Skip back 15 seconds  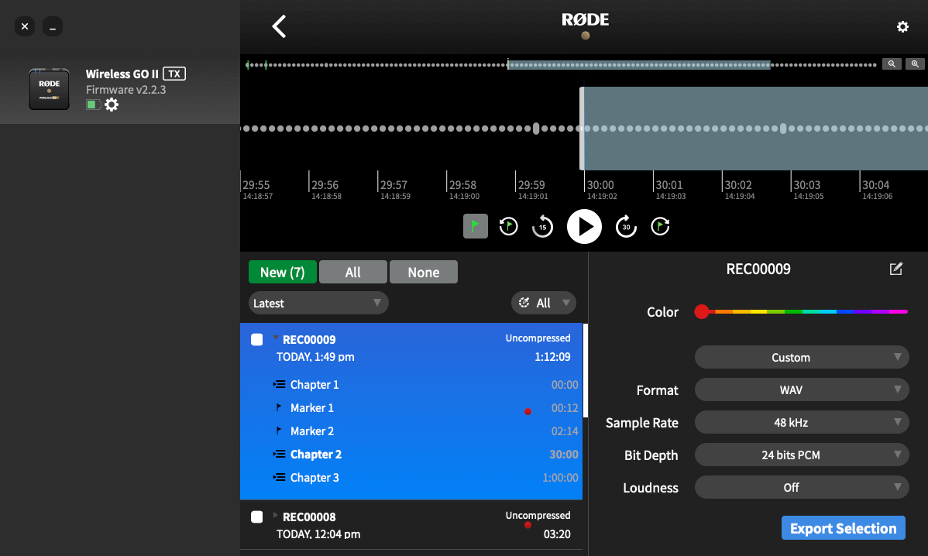pos(542,227)
